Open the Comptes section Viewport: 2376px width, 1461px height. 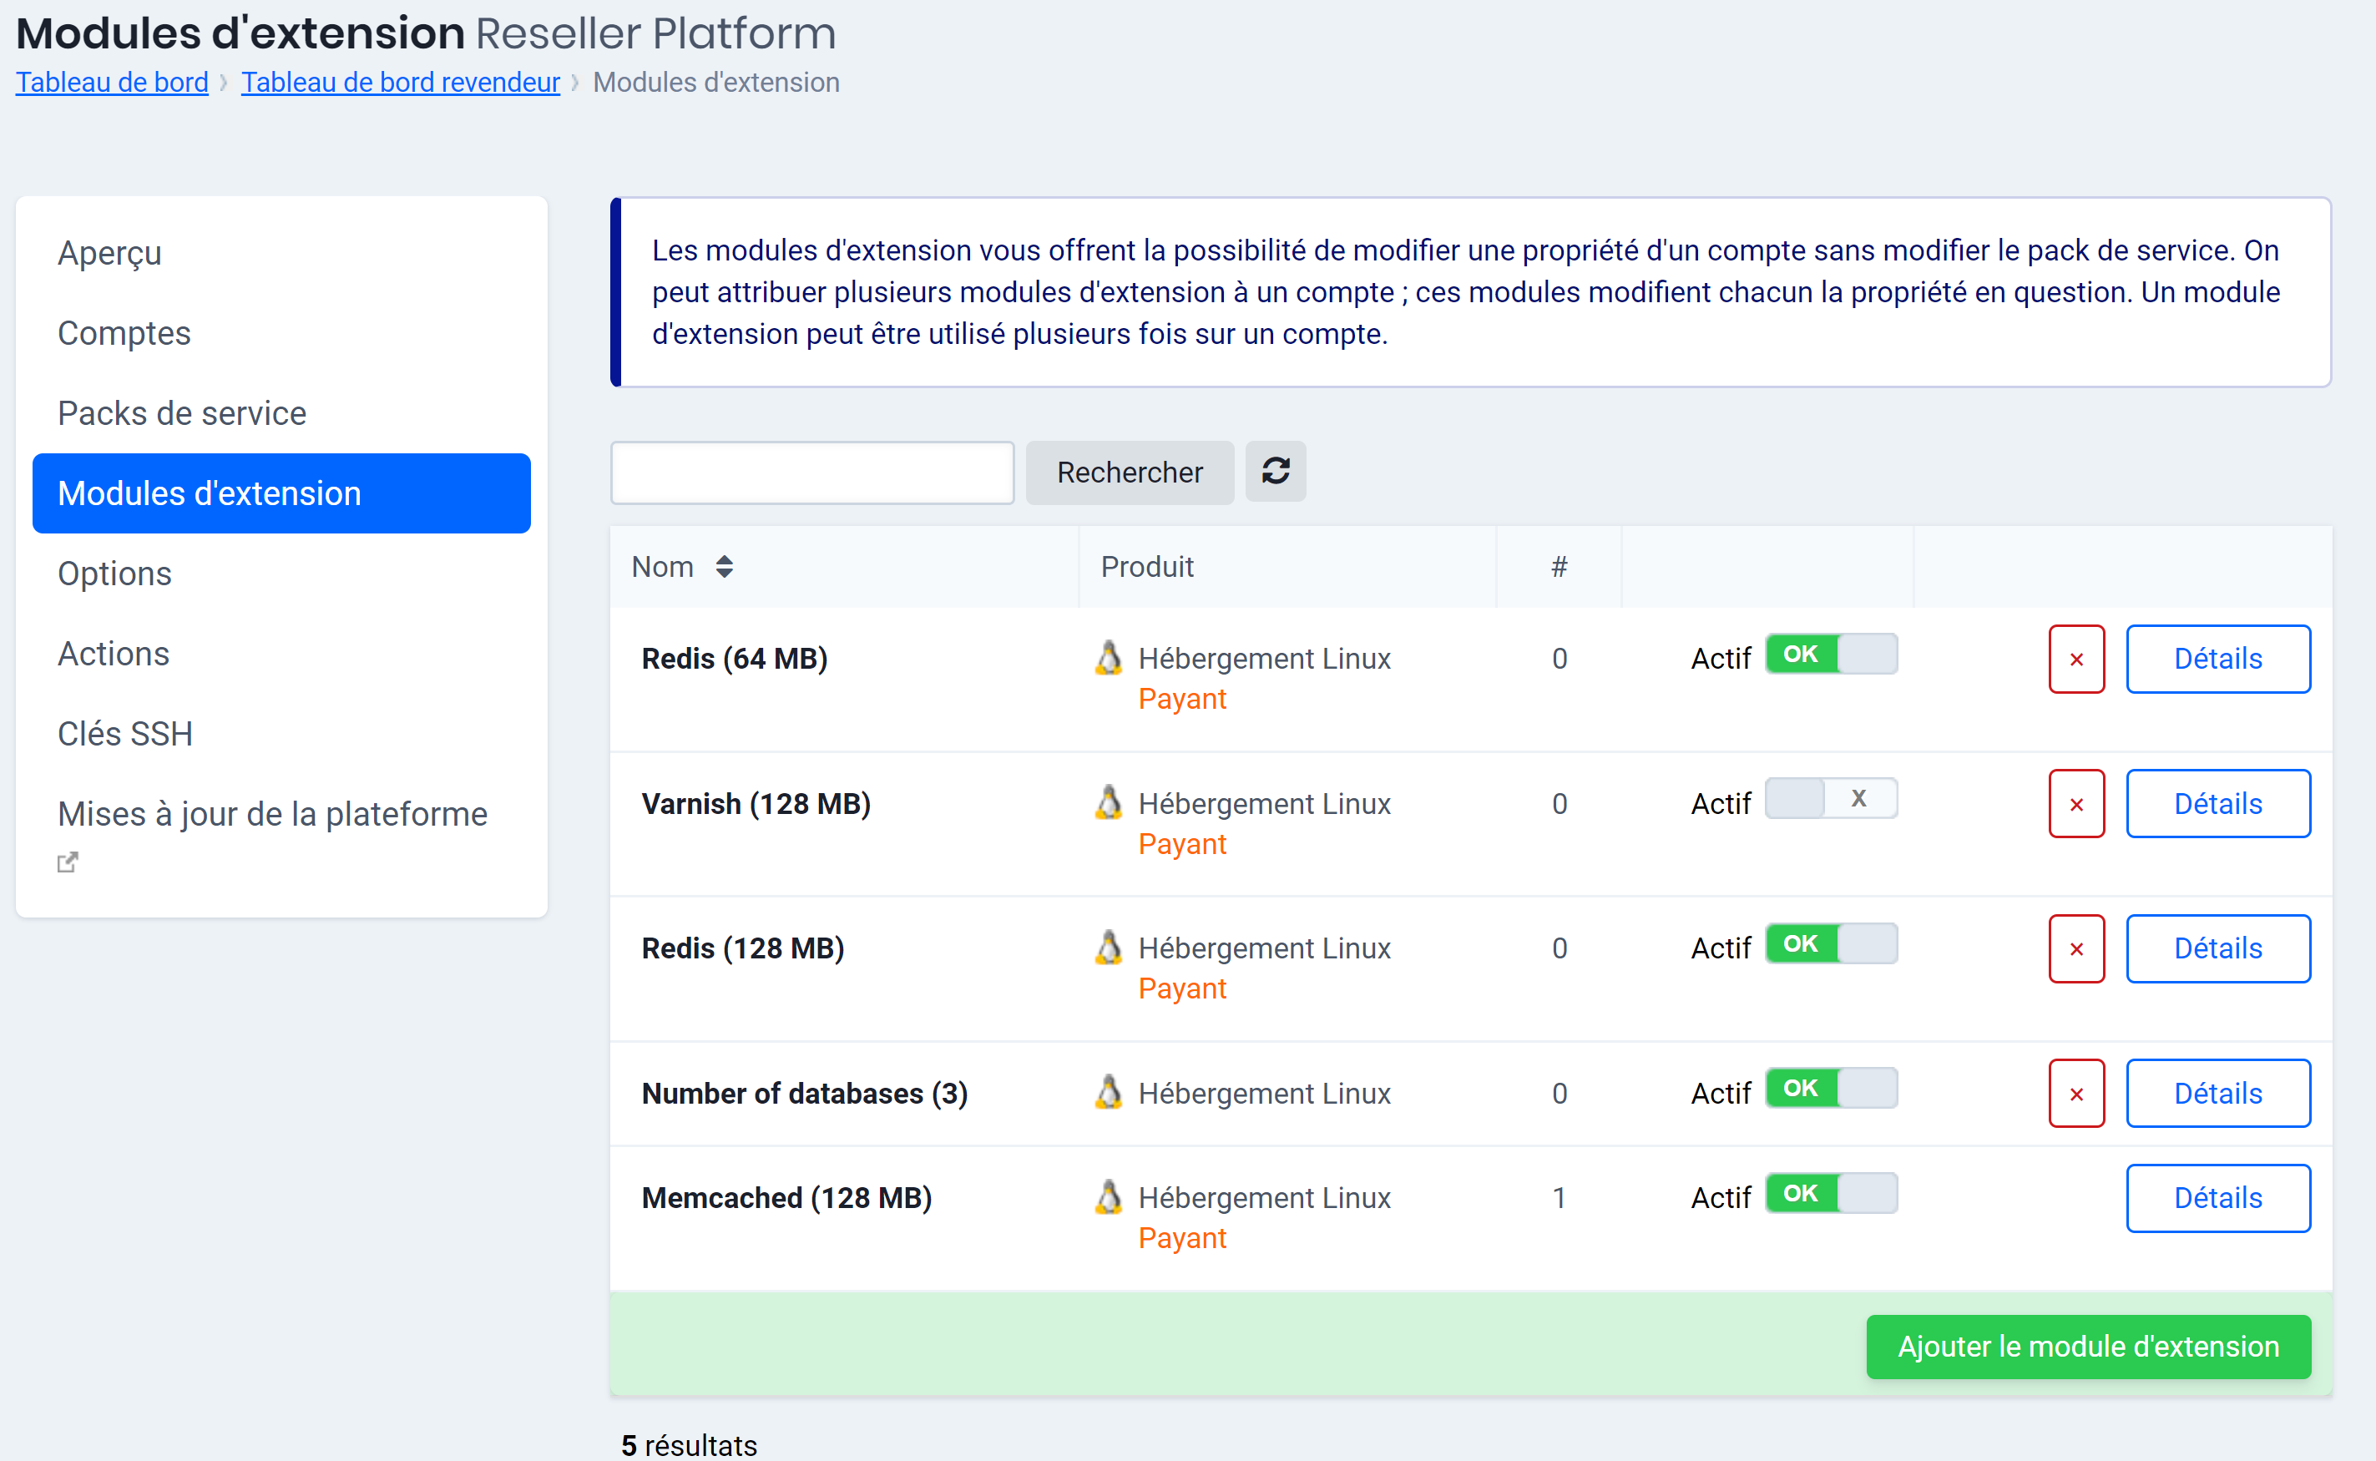pyautogui.click(x=124, y=332)
